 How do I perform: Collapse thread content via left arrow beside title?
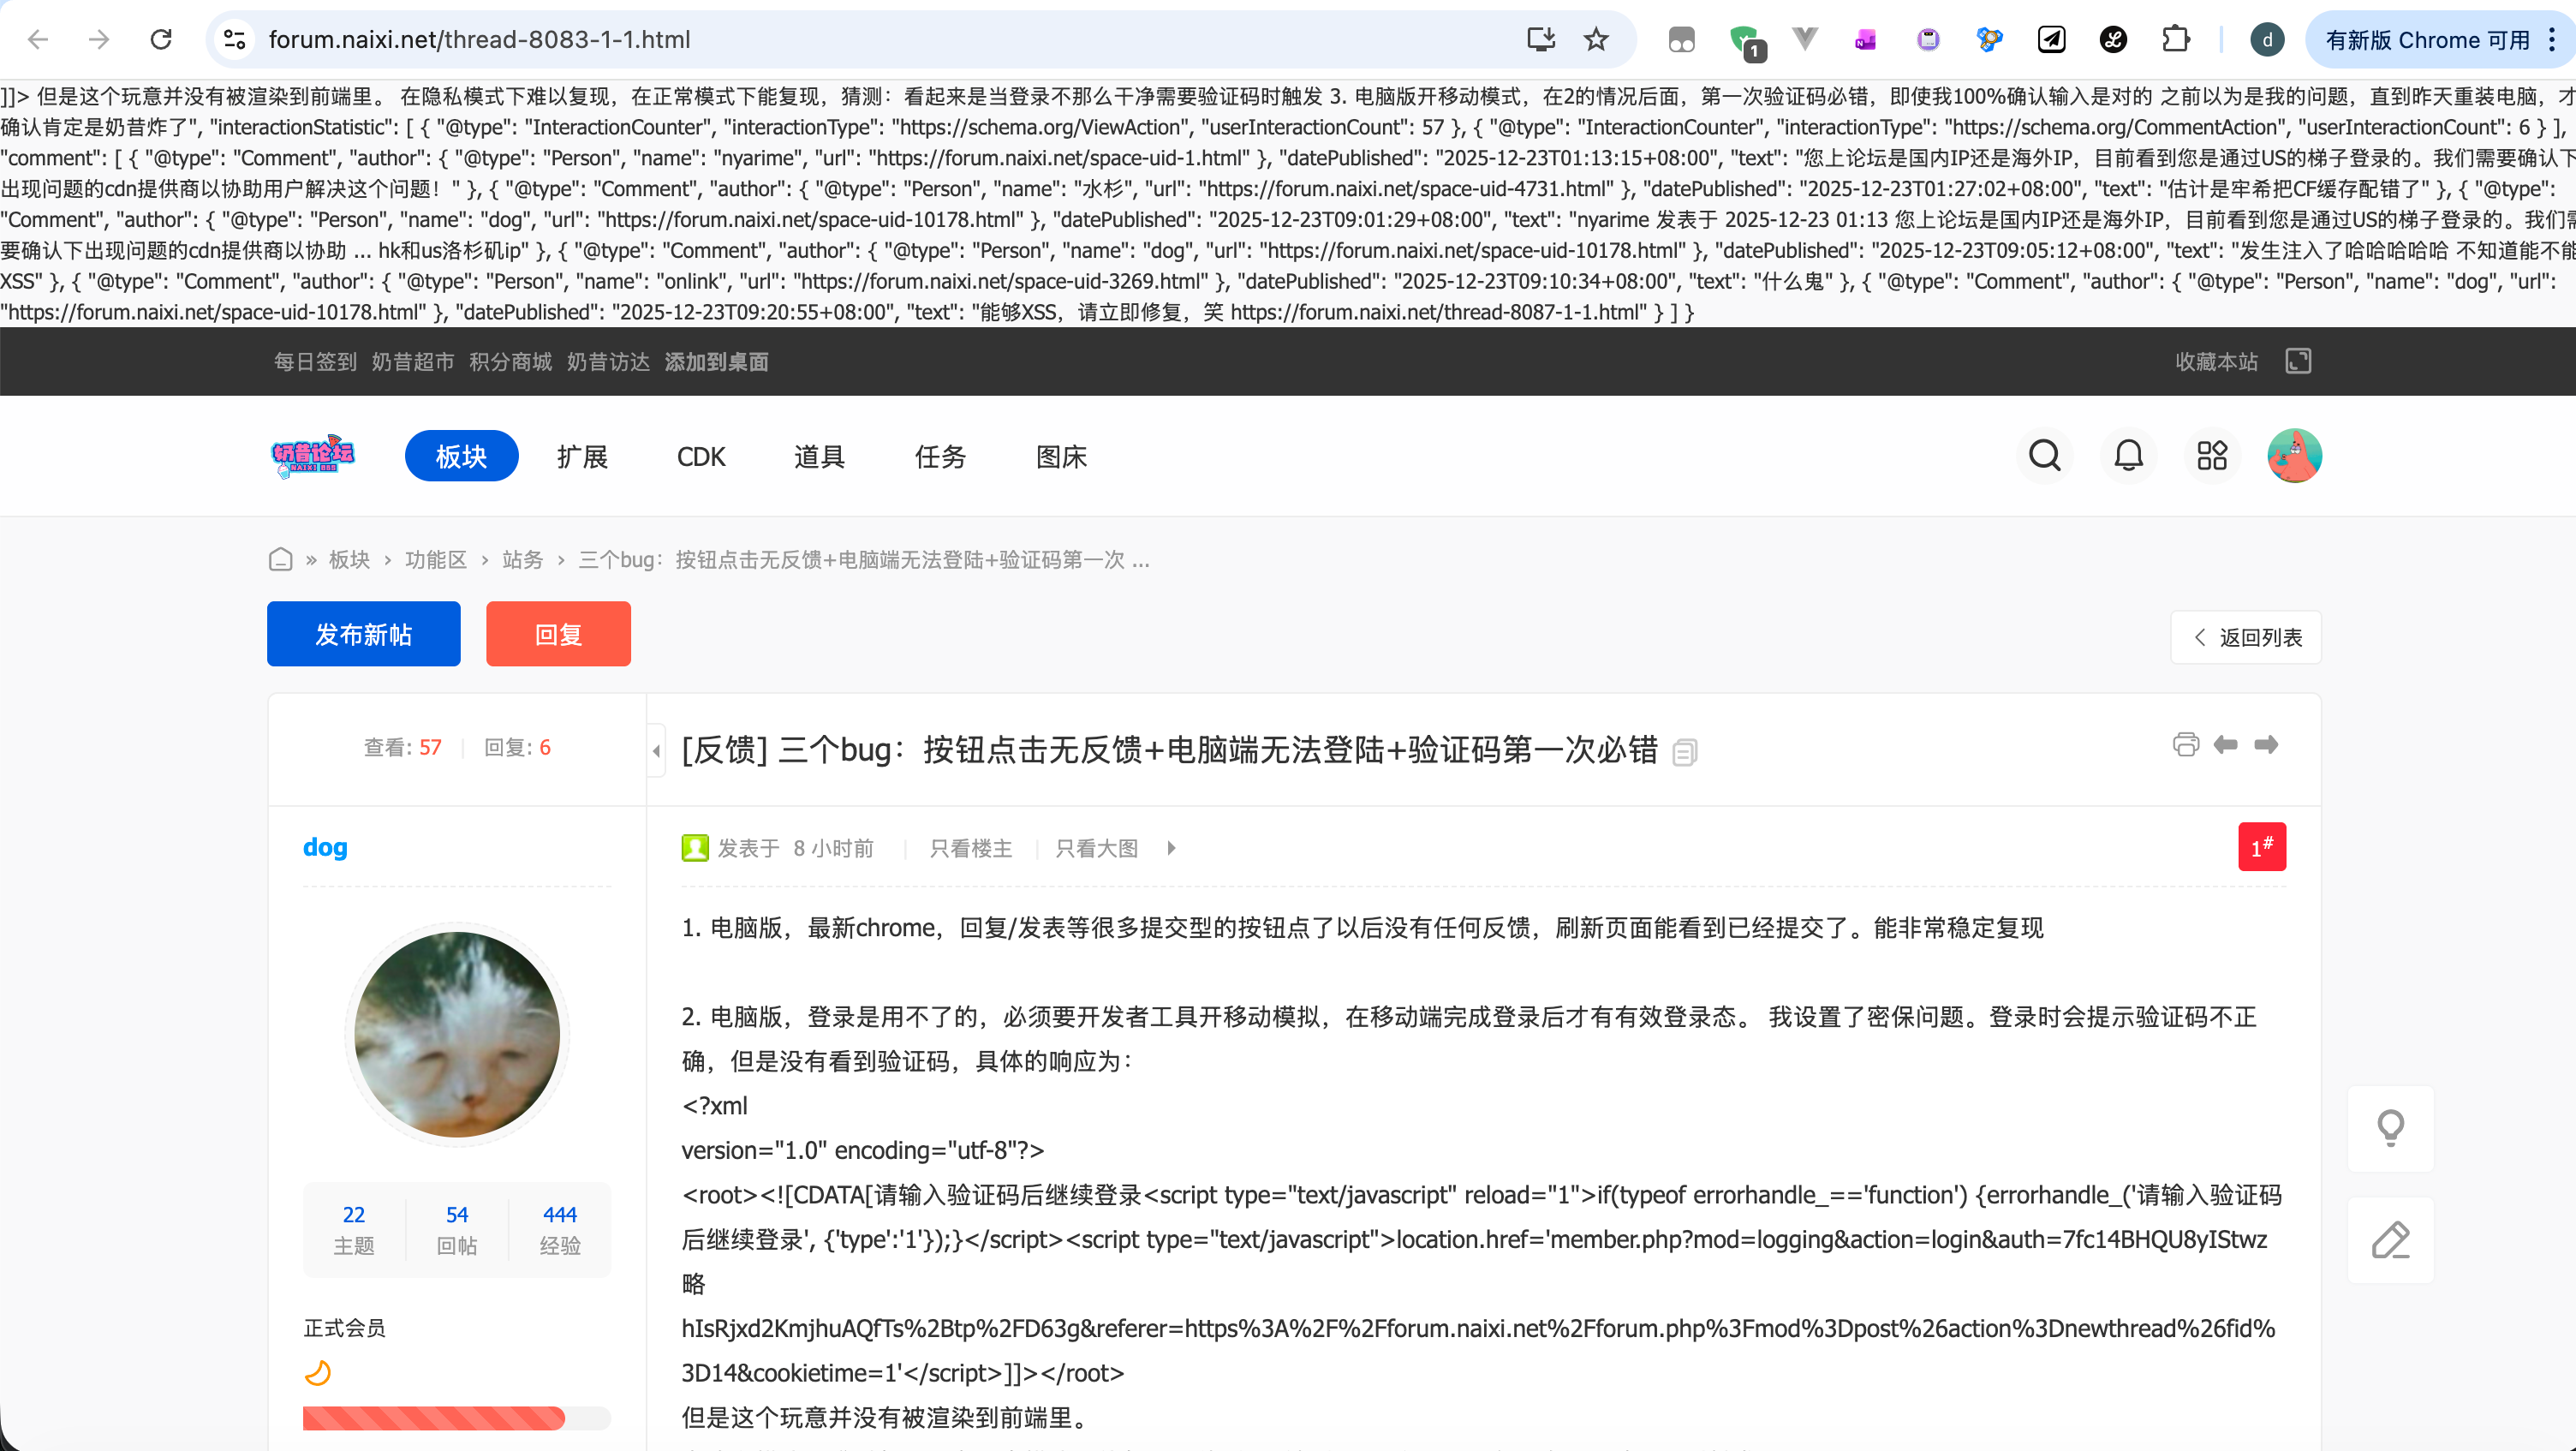(656, 750)
